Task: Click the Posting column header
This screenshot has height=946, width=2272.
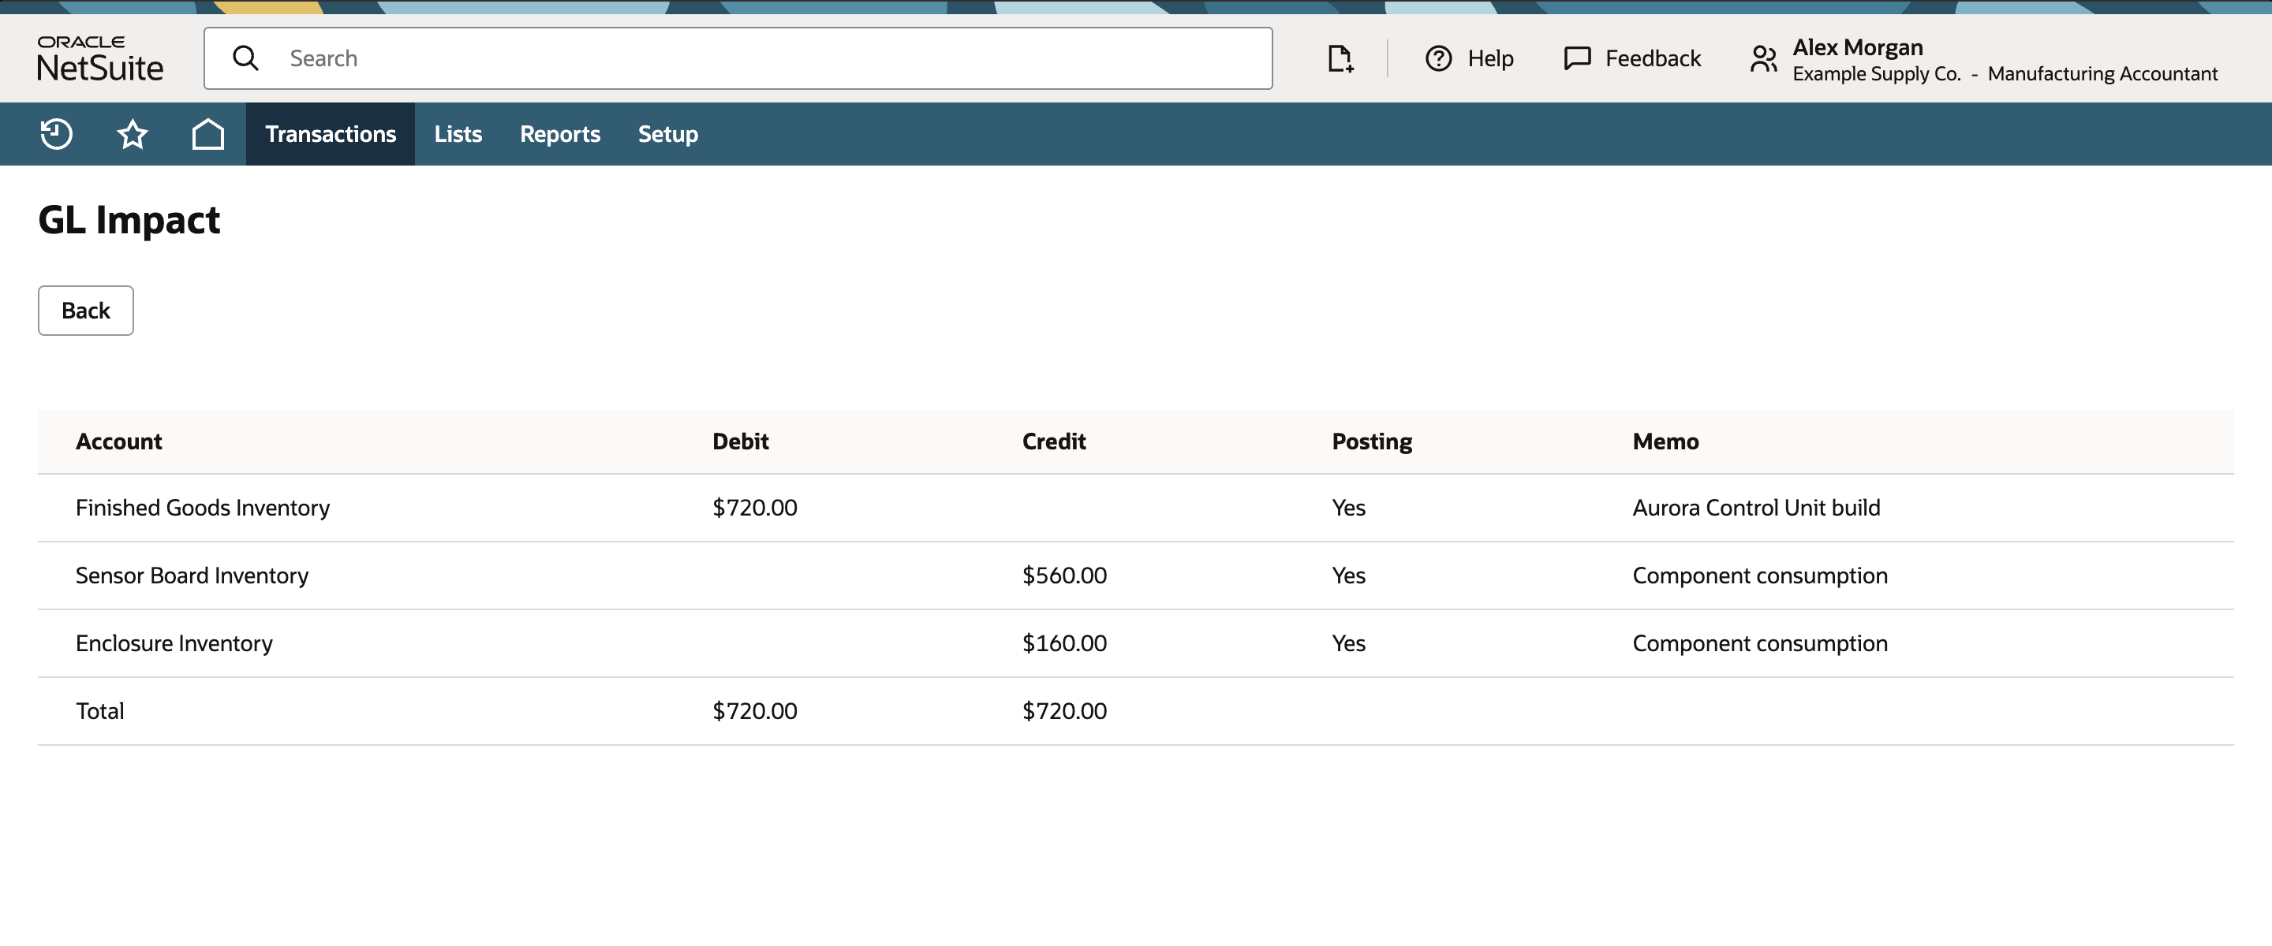Action: [1373, 441]
